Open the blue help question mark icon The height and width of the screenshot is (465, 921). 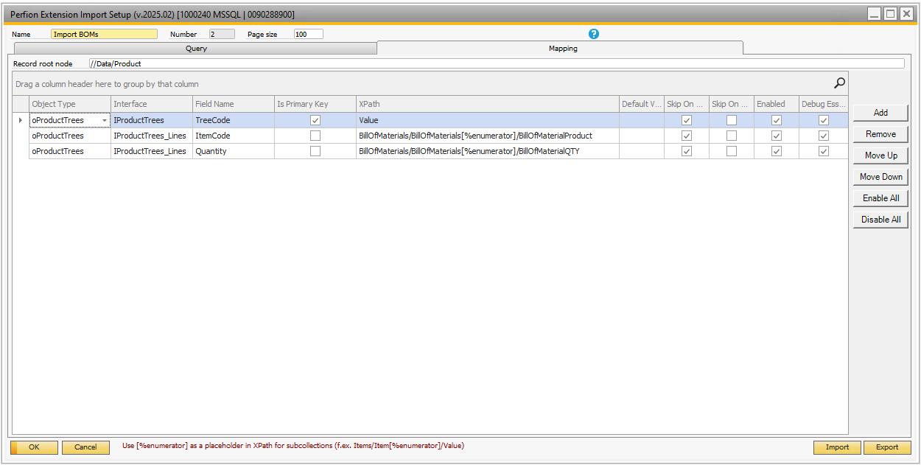click(594, 34)
